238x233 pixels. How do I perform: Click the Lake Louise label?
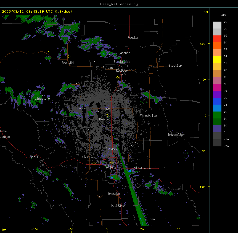[x=4, y=134]
